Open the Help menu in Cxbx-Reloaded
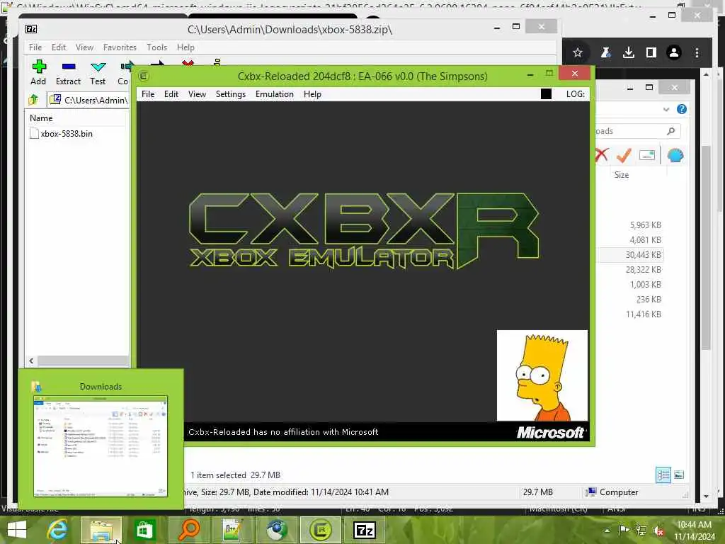This screenshot has height=544, width=725. pos(312,94)
